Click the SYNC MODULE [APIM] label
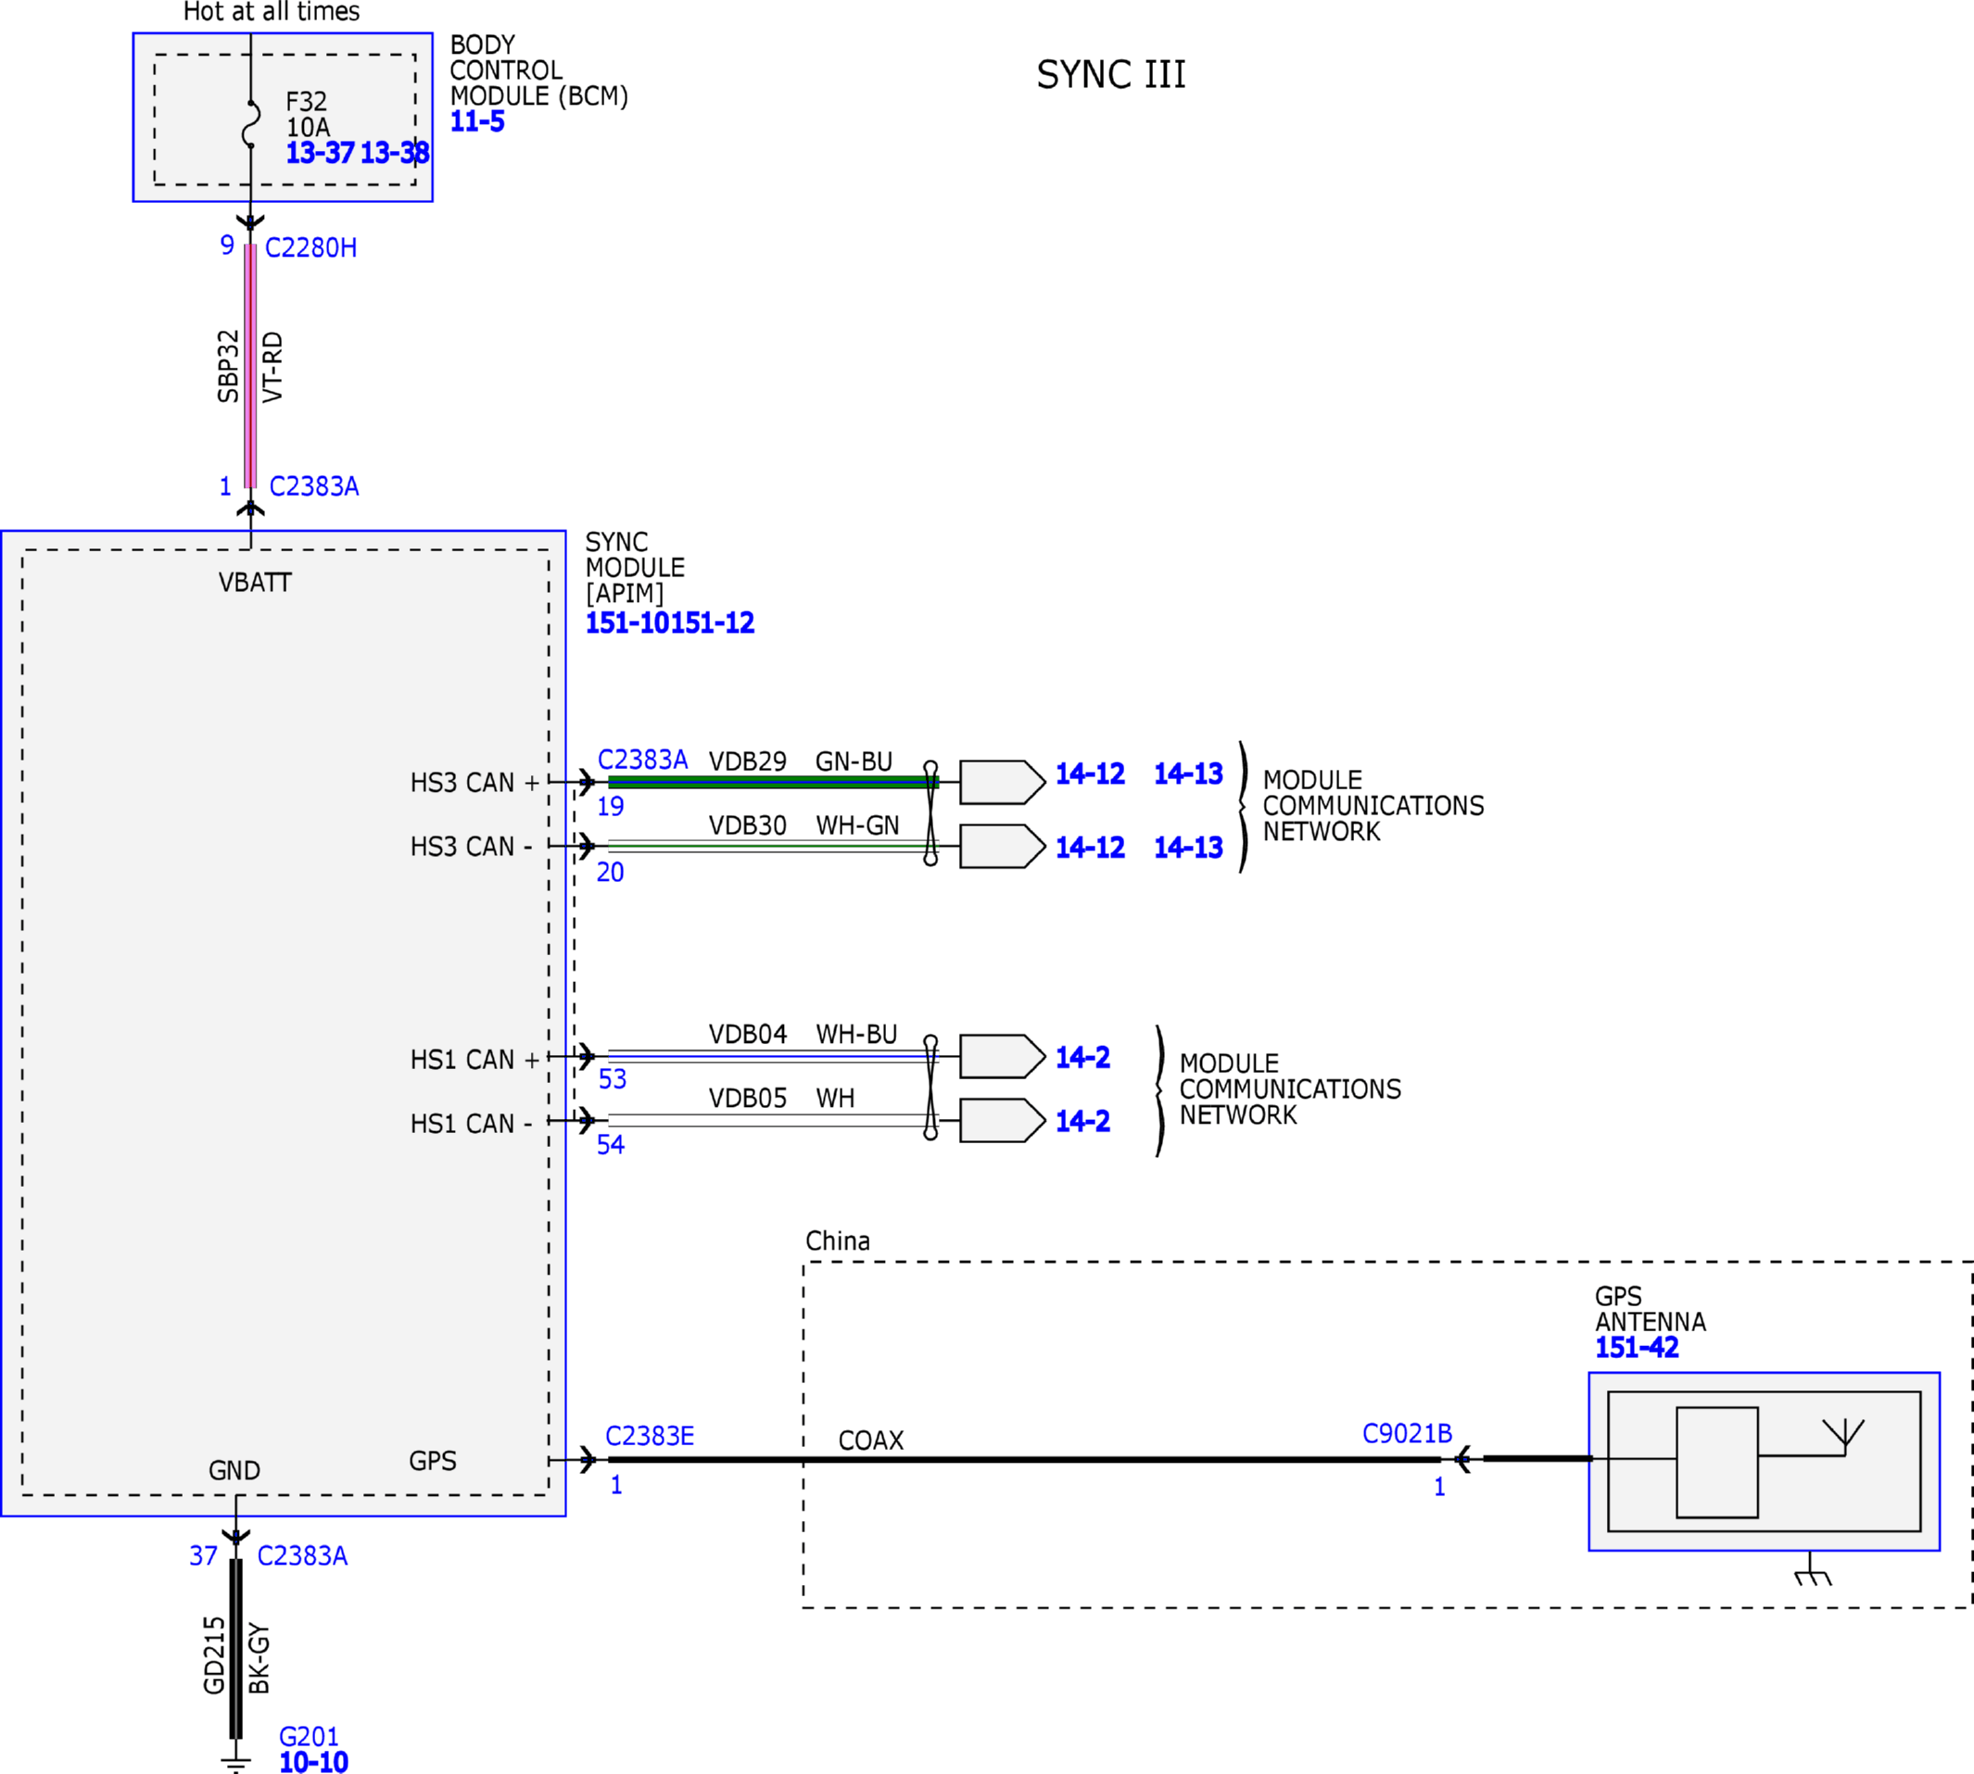Viewport: 1974px width, 1774px height. pyautogui.click(x=635, y=568)
